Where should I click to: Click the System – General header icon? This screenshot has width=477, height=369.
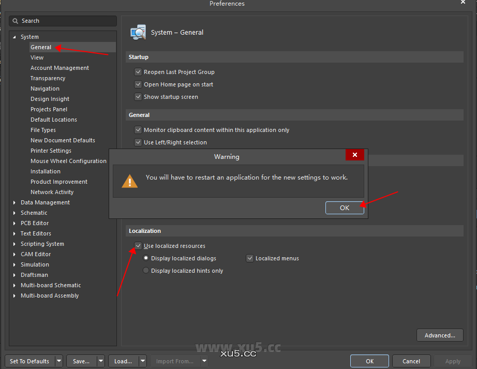coord(138,32)
